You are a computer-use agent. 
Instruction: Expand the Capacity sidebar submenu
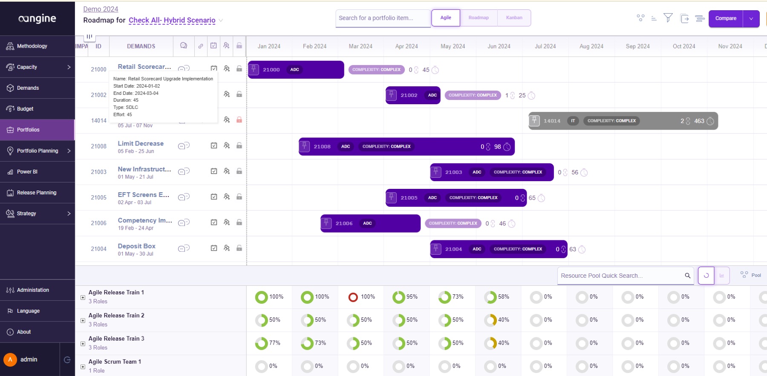69,67
